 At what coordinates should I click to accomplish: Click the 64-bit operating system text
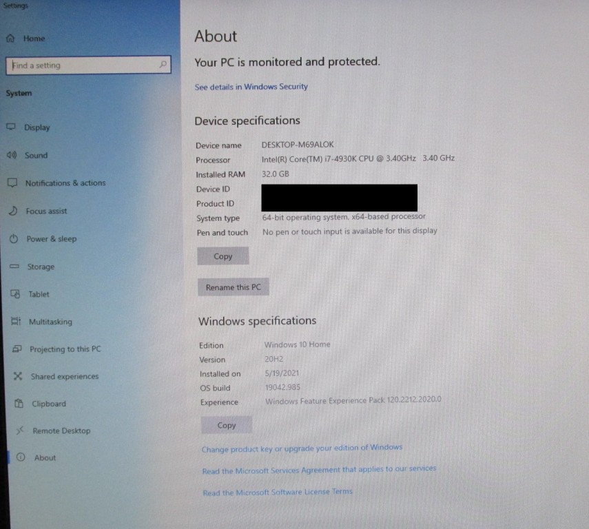tap(344, 217)
